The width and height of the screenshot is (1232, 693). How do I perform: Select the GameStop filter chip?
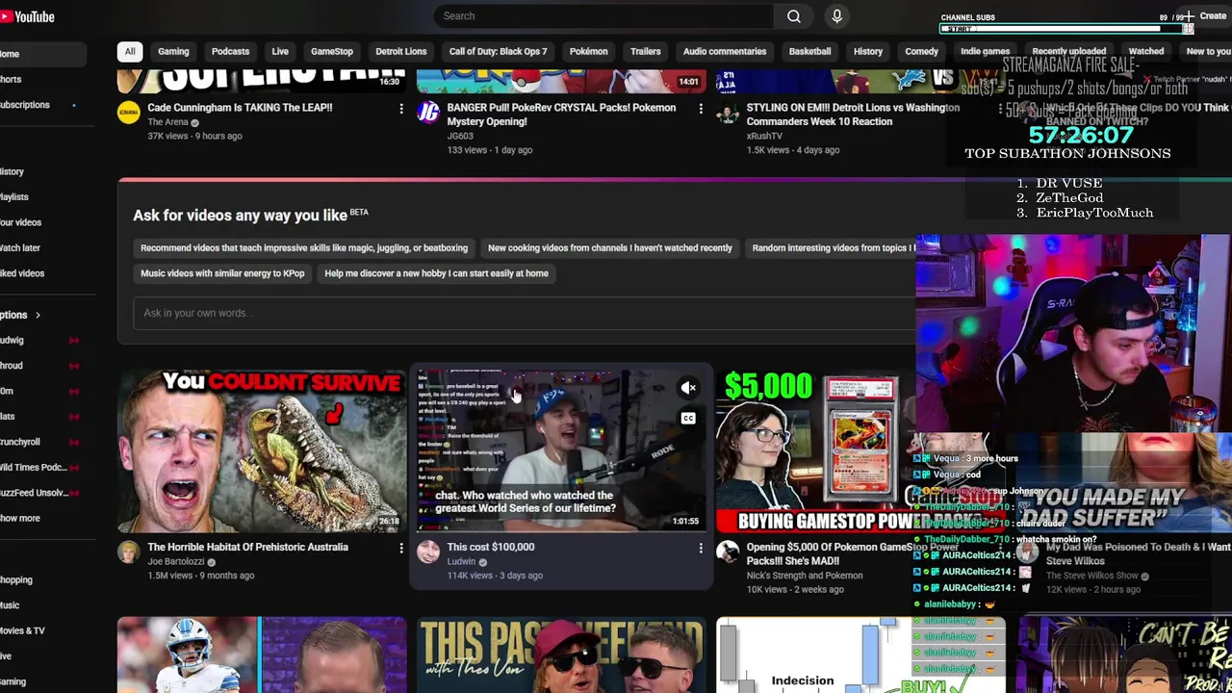332,51
